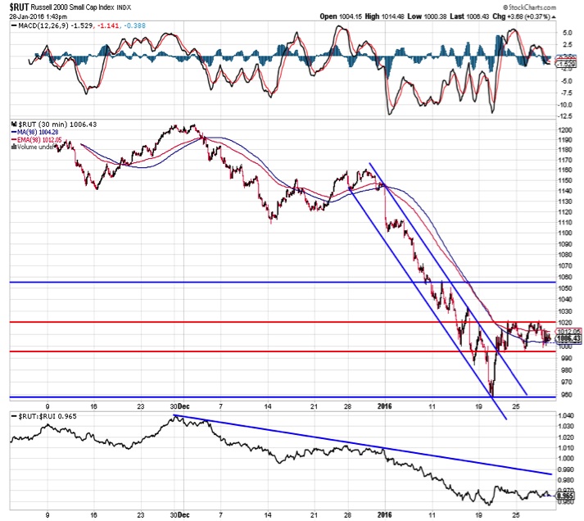Image resolution: width=584 pixels, height=521 pixels.
Task: Click the $RUT ticker symbol title
Action: pos(20,5)
